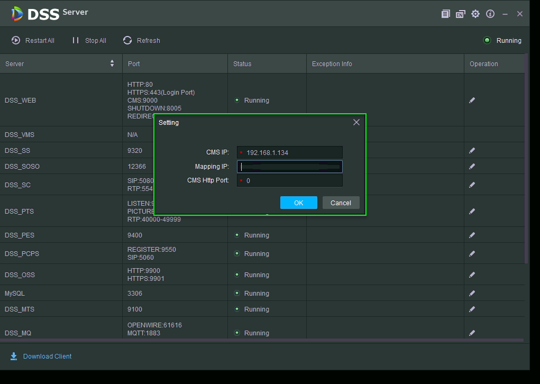Open the log documents icon in title bar
The height and width of the screenshot is (384, 540).
(x=445, y=14)
